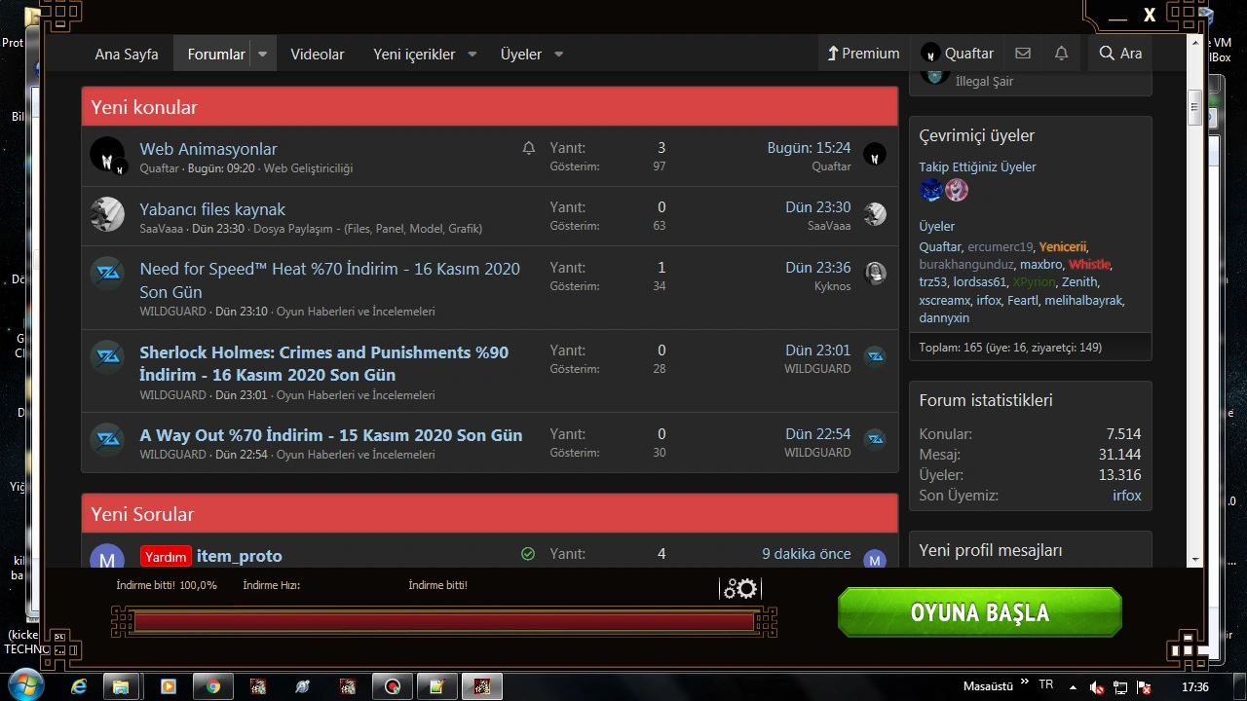Open Web Animasyonlar thread
The width and height of the screenshot is (1247, 701).
tap(208, 149)
